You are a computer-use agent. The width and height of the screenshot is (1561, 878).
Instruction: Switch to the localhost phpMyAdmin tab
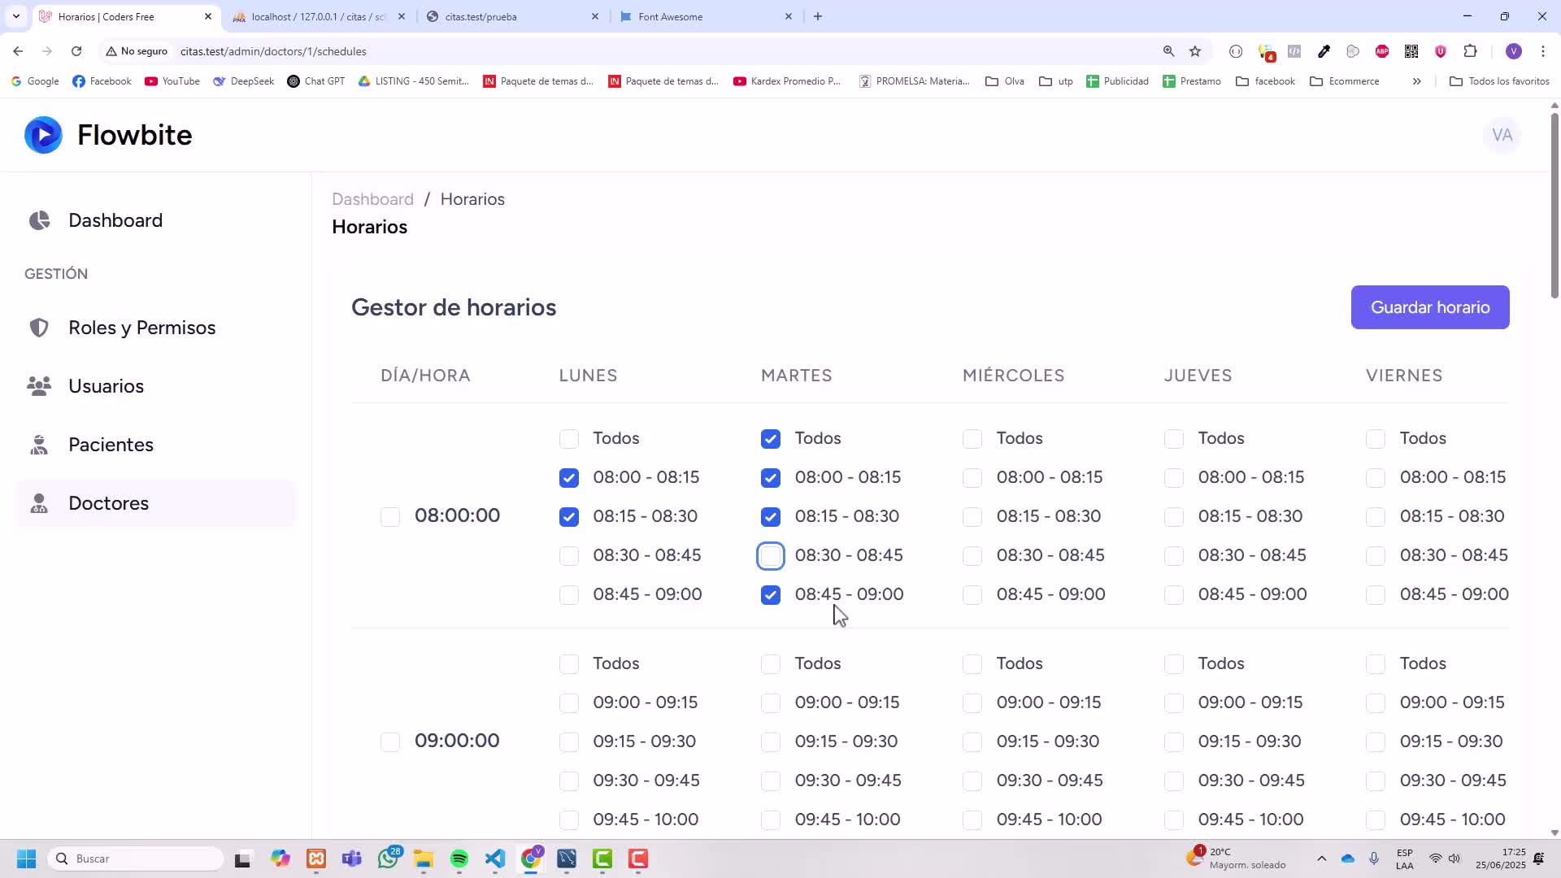coord(319,16)
